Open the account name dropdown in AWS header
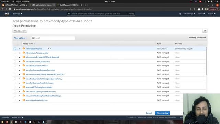The width and height of the screenshot is (220, 124). (189, 14)
